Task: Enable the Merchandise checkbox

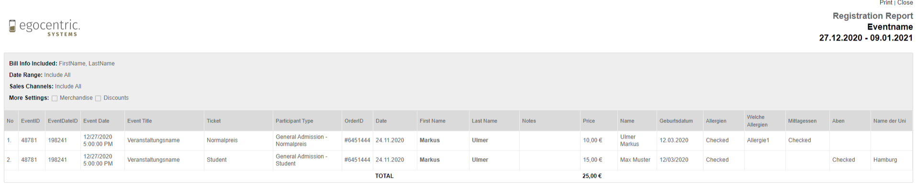Action: (55, 99)
